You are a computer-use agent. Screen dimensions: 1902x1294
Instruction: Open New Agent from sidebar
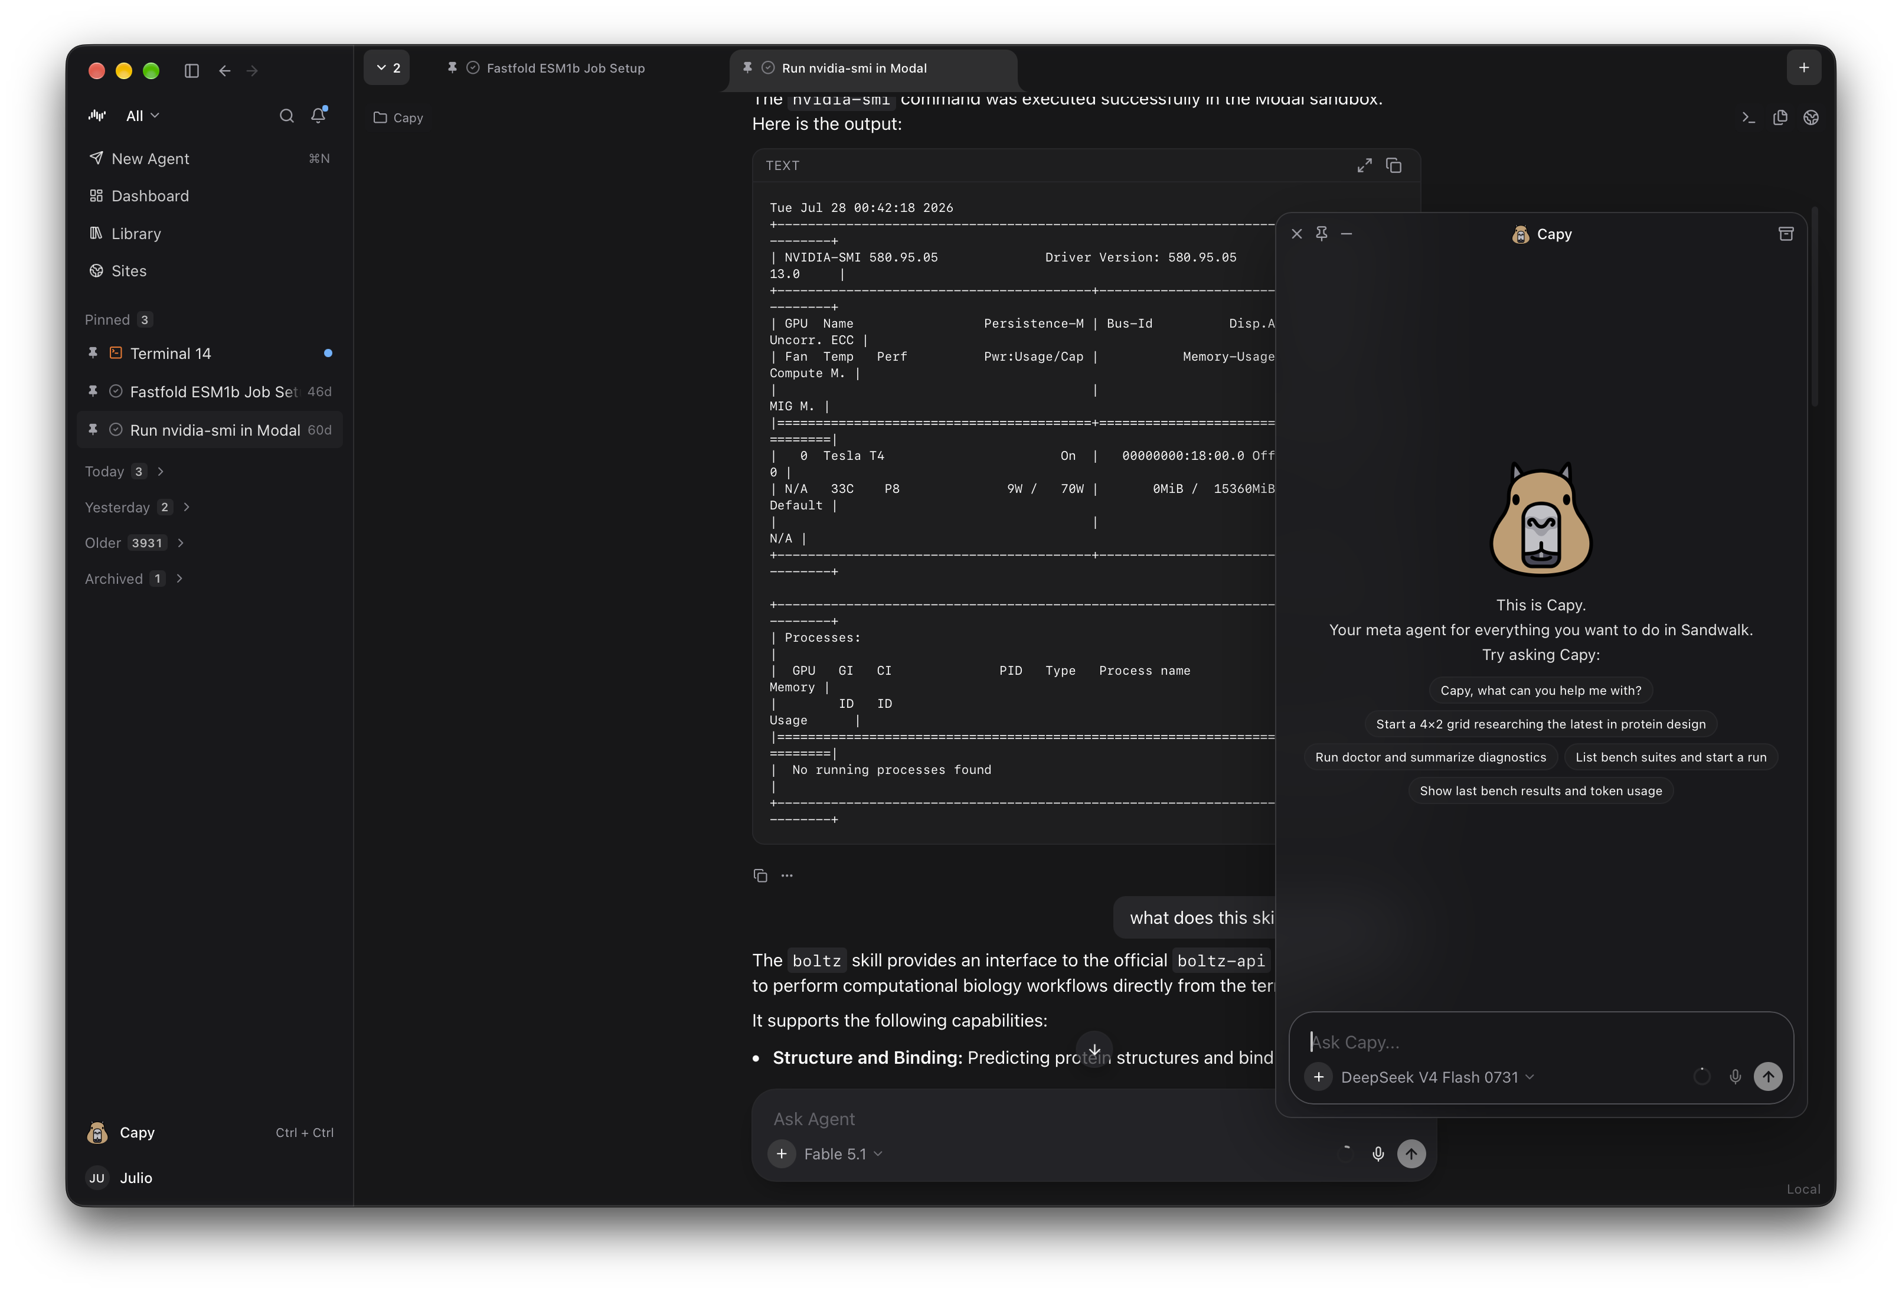tap(210, 158)
